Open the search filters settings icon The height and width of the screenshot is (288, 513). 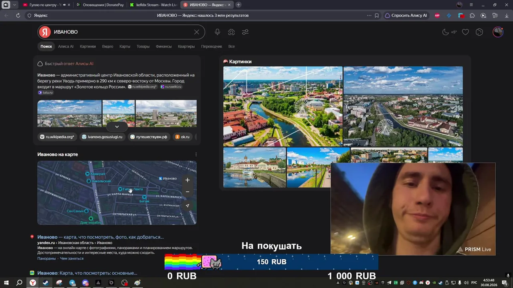tap(245, 32)
